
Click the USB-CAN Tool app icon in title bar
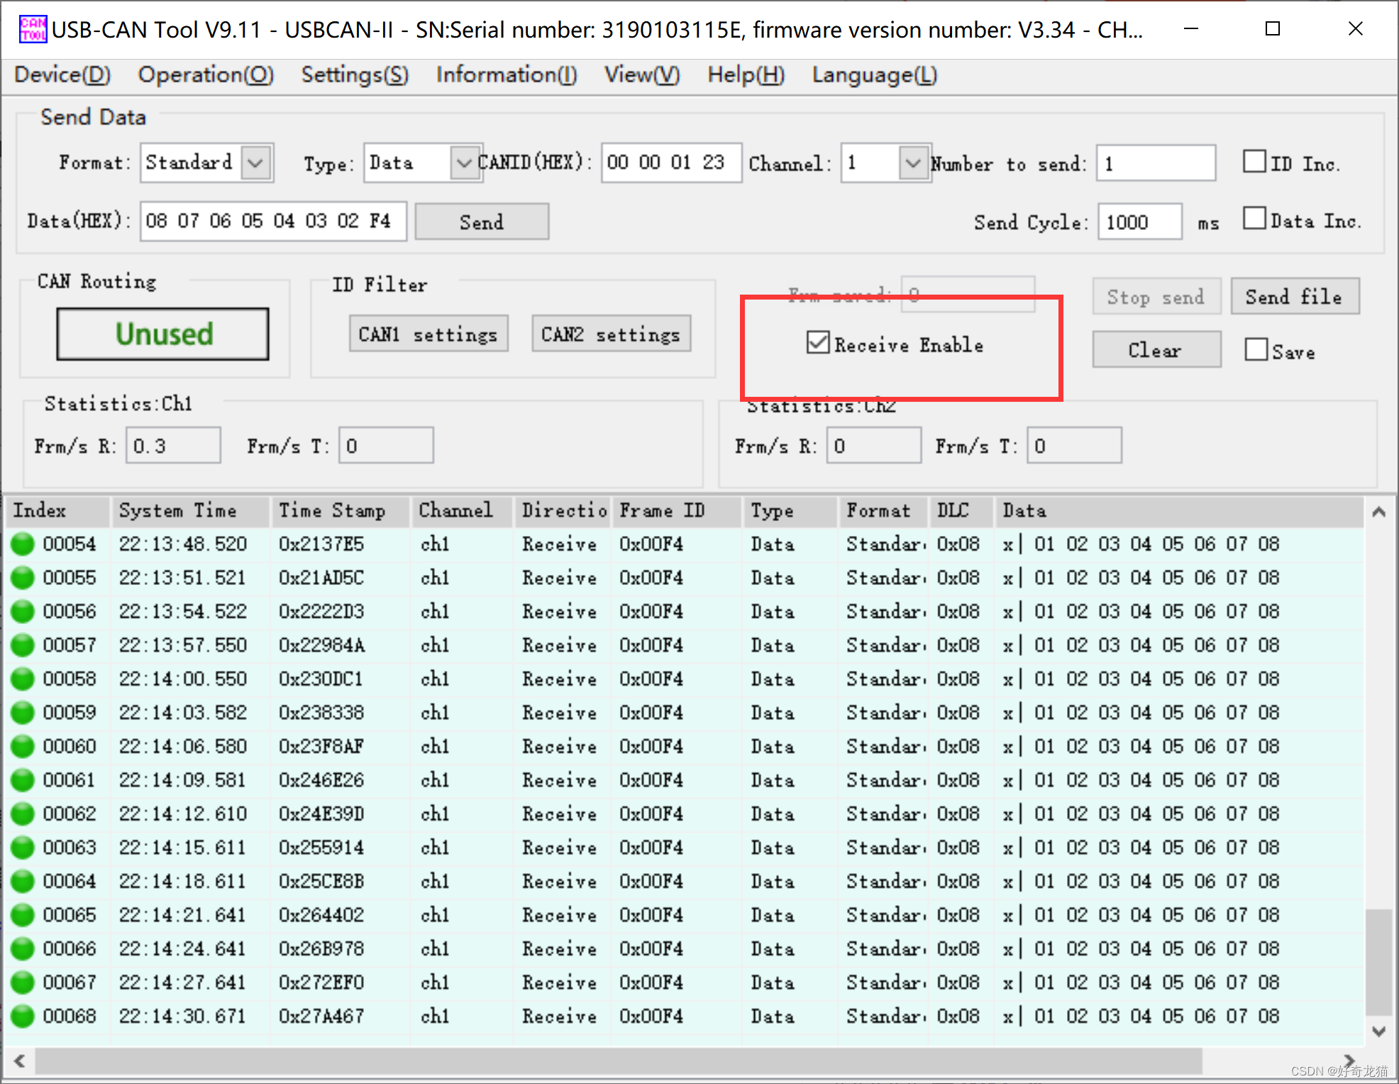coord(33,29)
